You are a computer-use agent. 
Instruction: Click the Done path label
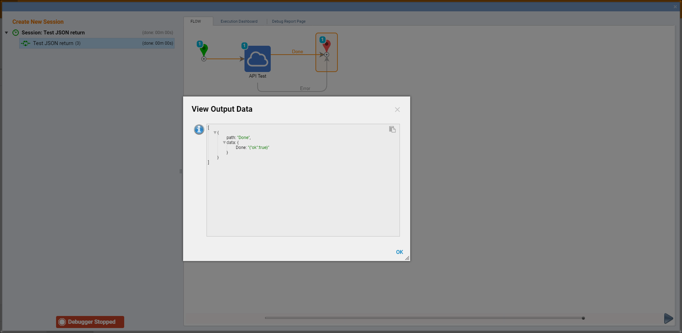(297, 51)
